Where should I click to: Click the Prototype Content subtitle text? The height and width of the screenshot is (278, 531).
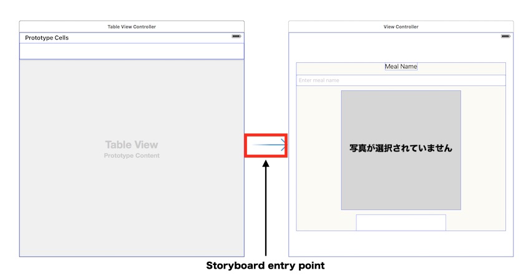click(x=132, y=156)
